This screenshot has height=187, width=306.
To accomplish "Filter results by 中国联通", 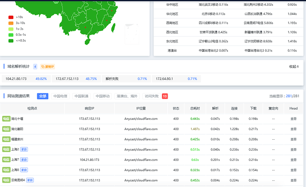I will coord(82,96).
